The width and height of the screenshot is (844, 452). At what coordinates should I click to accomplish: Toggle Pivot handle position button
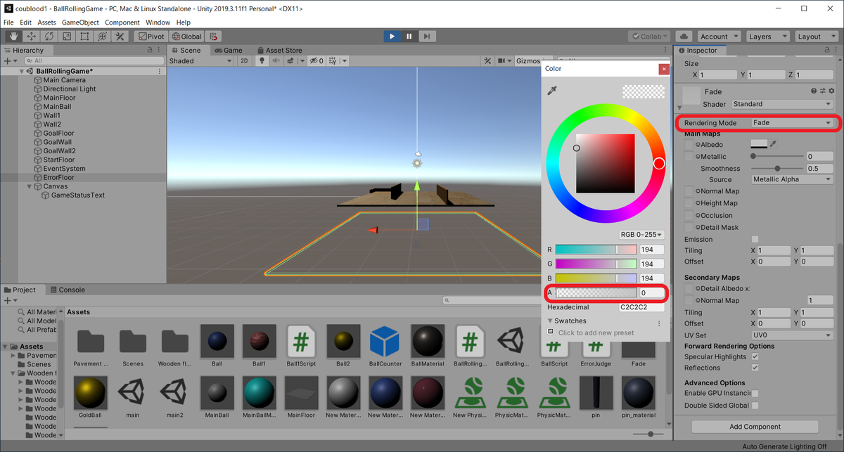[x=151, y=37]
